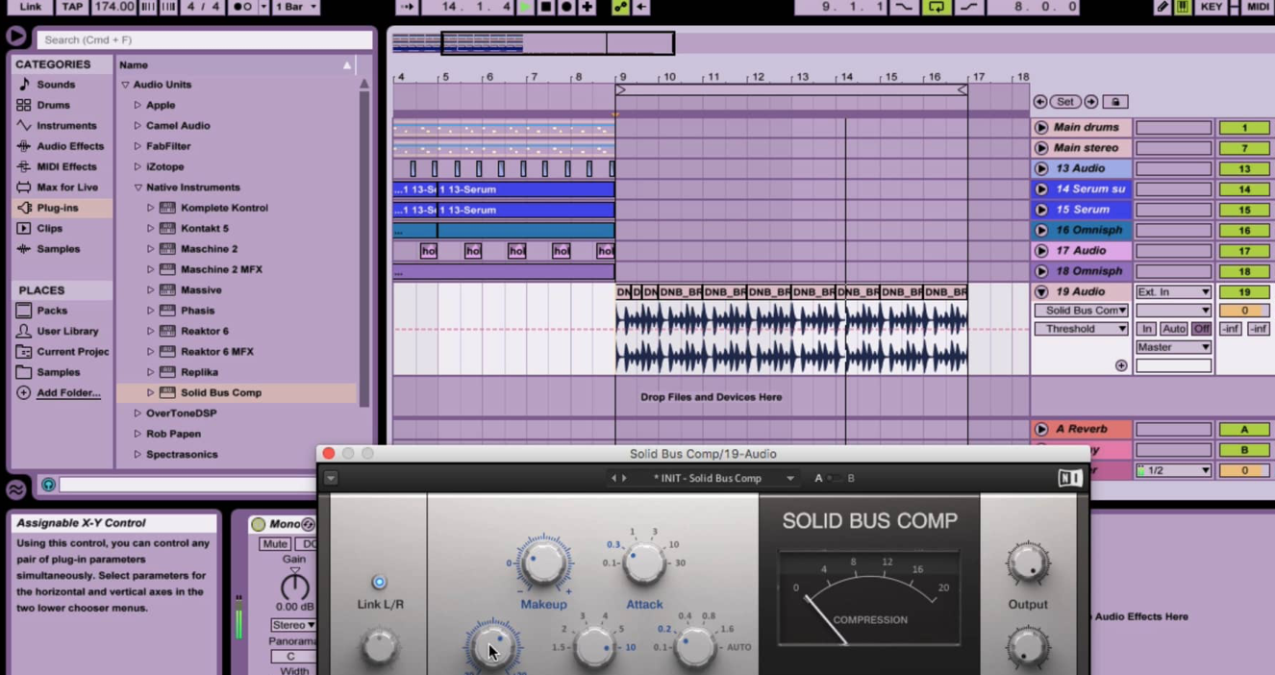Toggle automation arm button

pyautogui.click(x=620, y=7)
